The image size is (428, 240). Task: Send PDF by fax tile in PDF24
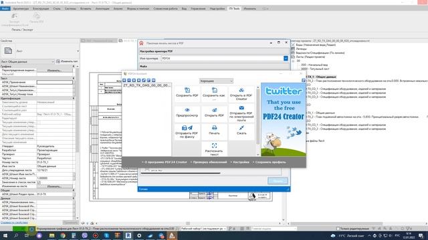187,131
